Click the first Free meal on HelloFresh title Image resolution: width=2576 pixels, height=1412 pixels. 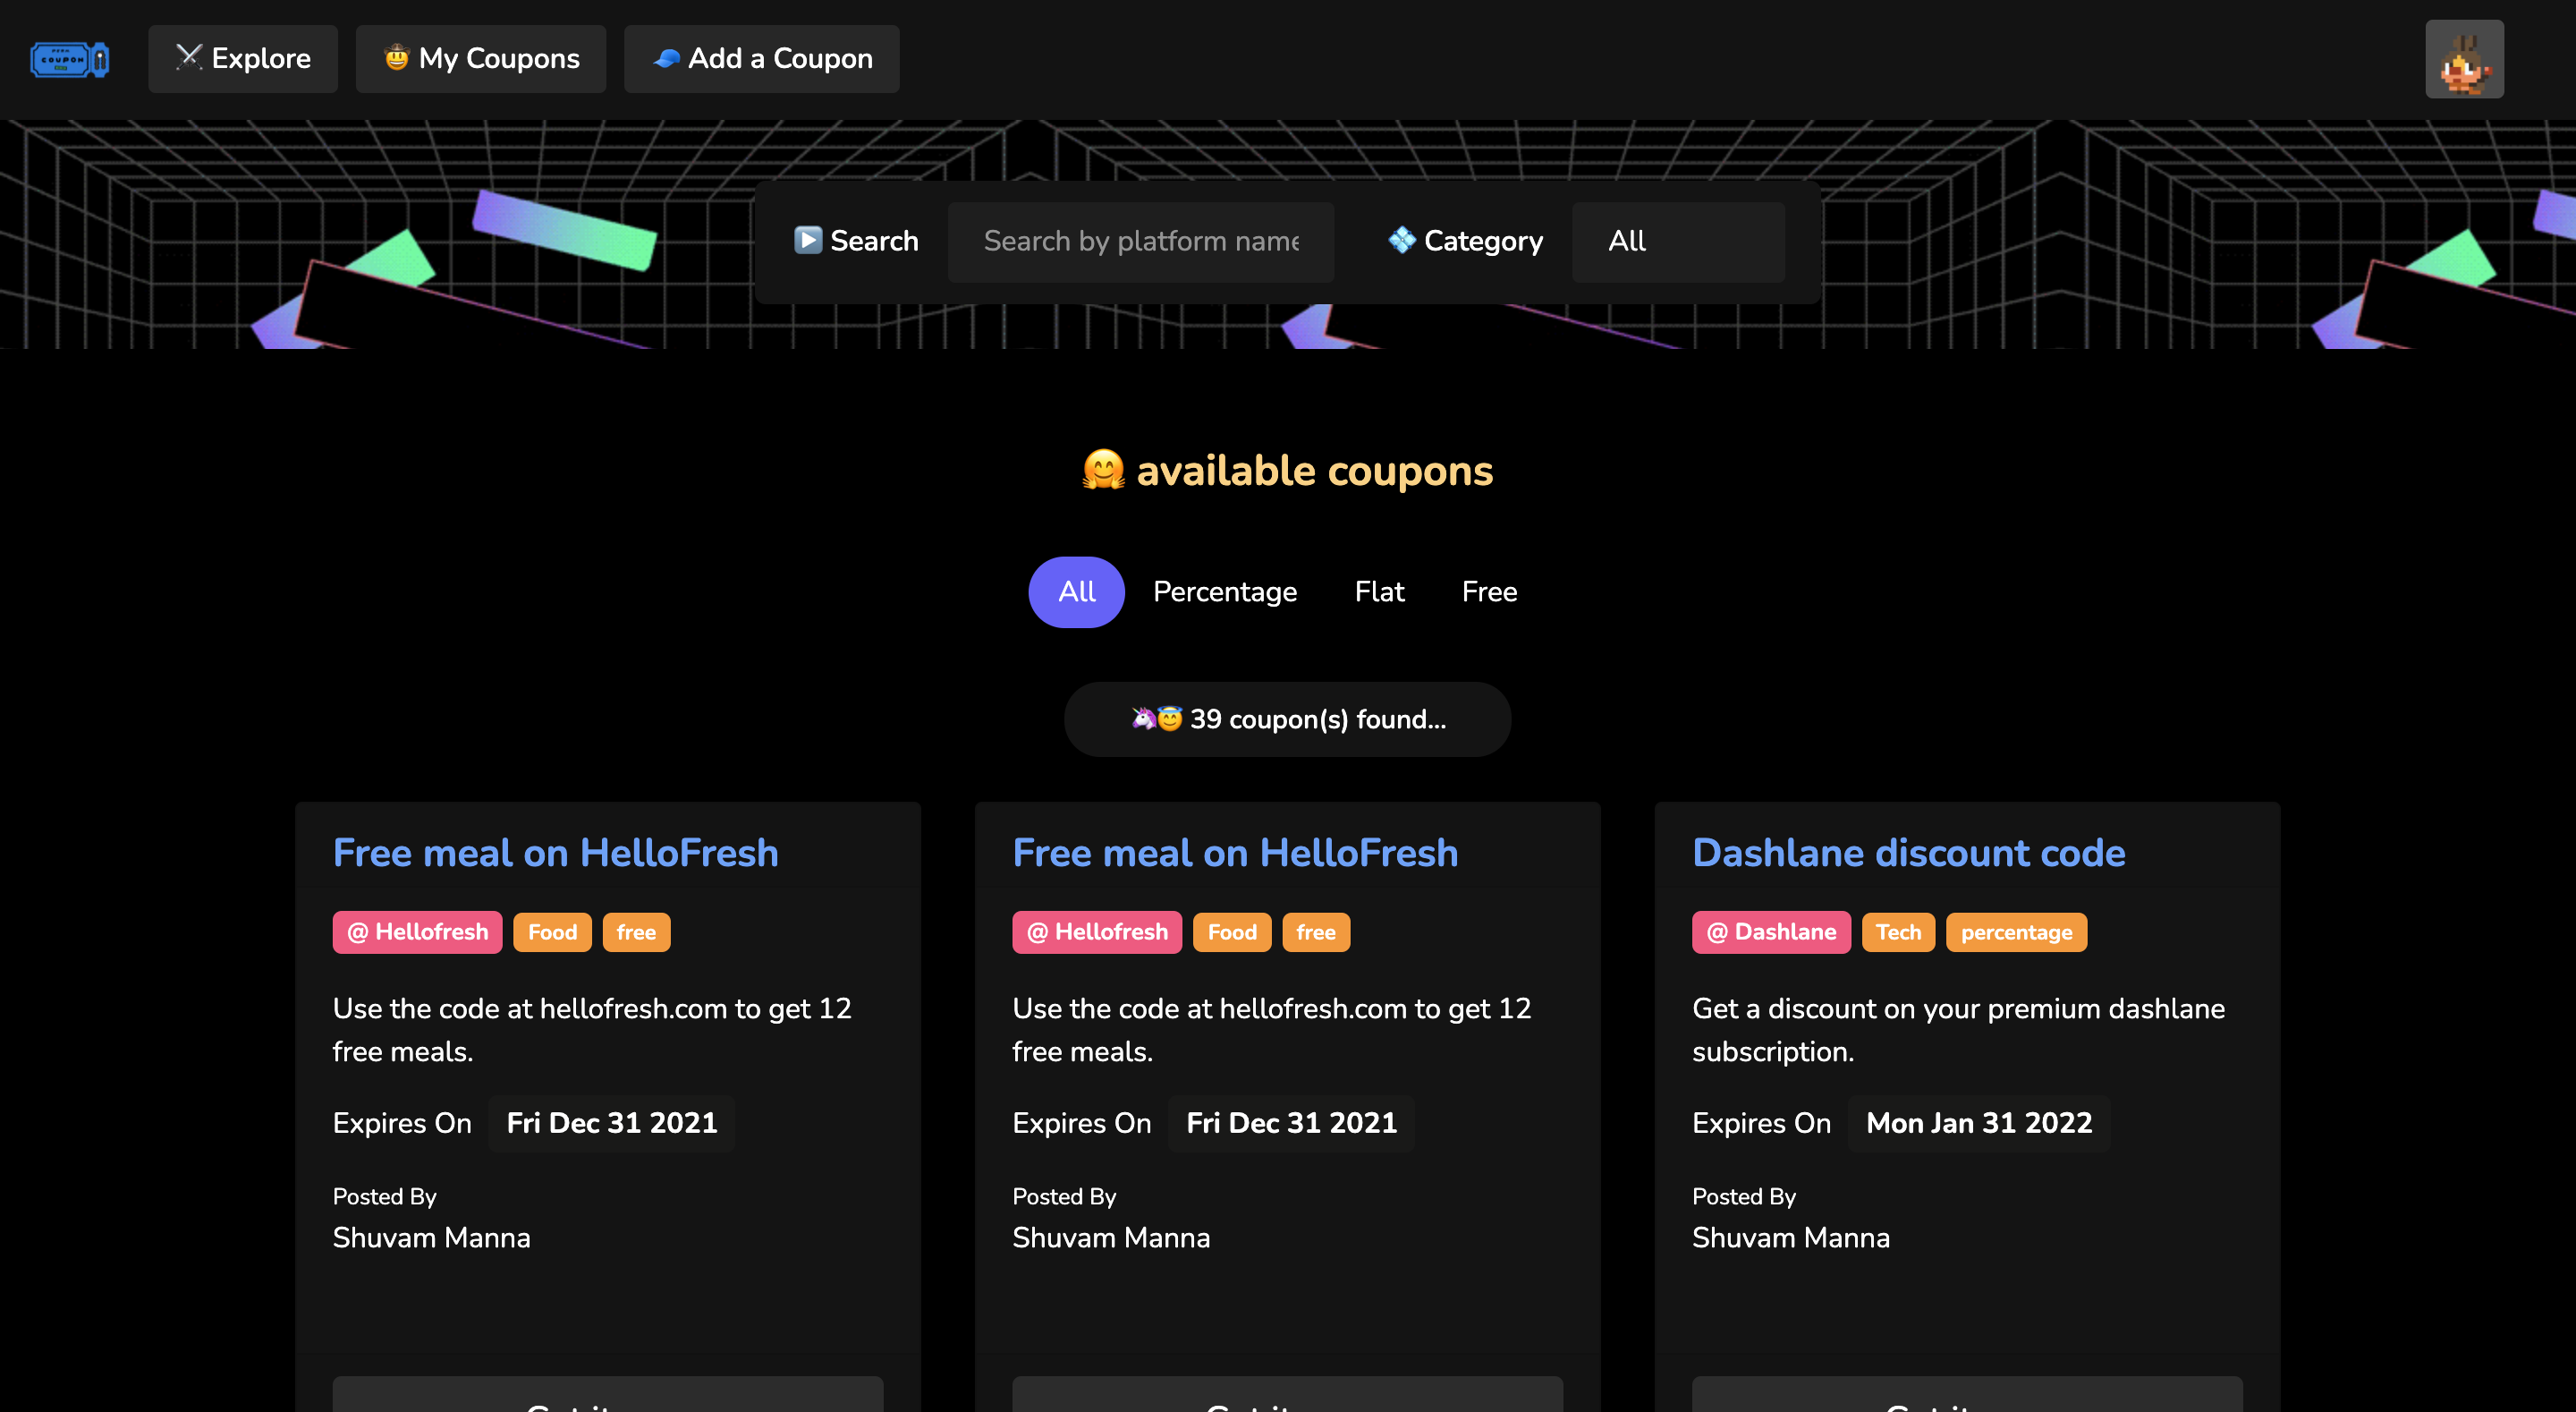click(555, 853)
